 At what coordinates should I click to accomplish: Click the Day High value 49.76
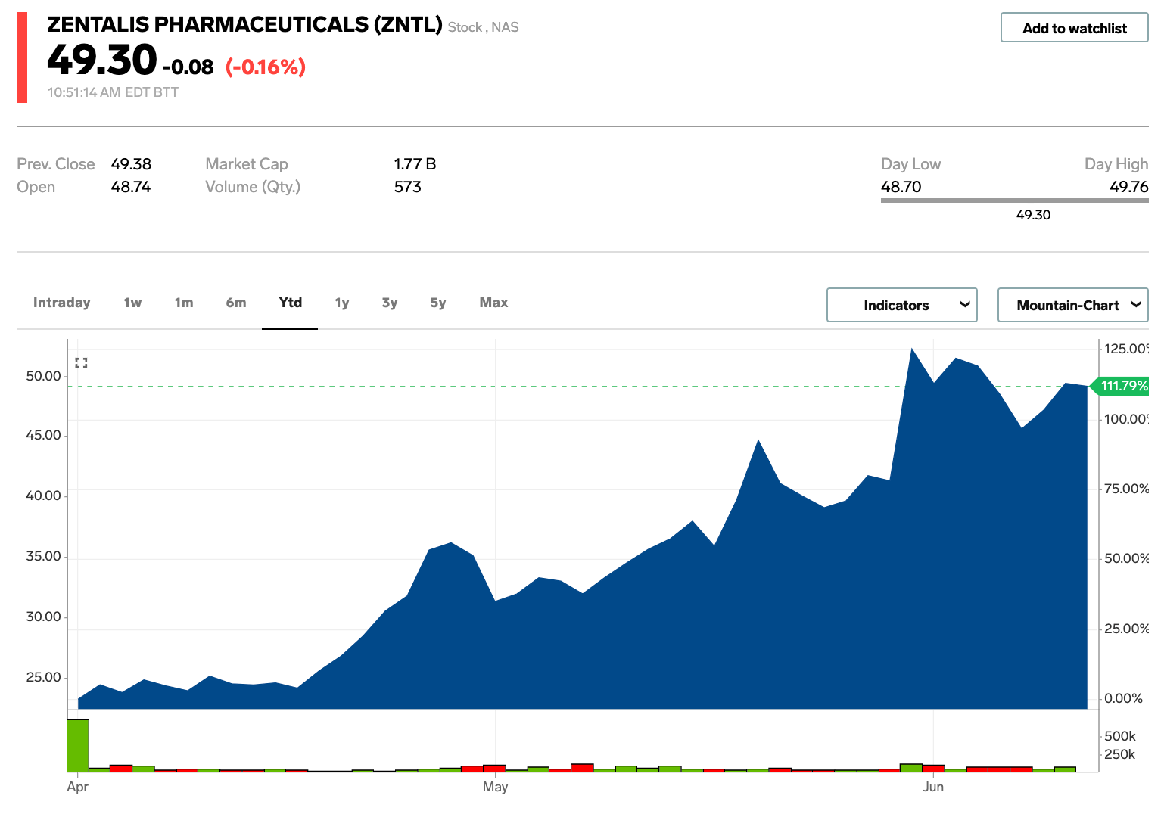tap(1128, 187)
